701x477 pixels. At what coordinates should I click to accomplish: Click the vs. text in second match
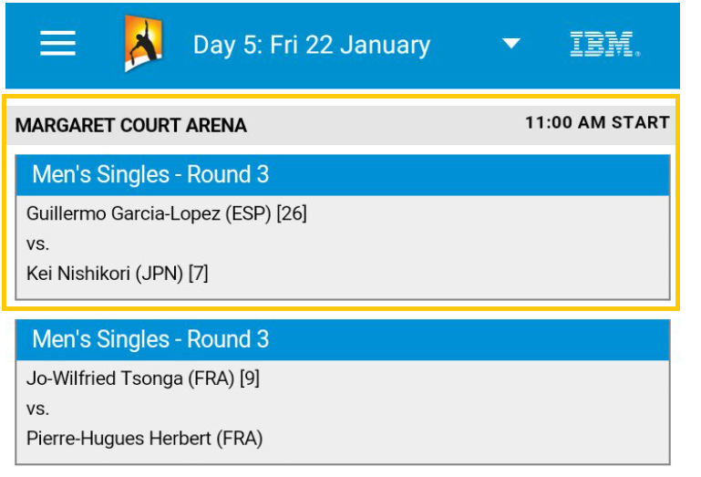click(x=37, y=409)
